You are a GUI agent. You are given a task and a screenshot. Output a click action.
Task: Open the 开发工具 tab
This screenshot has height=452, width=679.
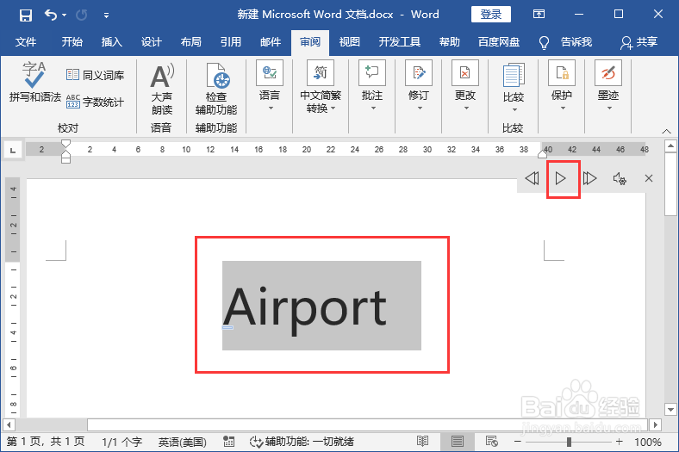[399, 42]
